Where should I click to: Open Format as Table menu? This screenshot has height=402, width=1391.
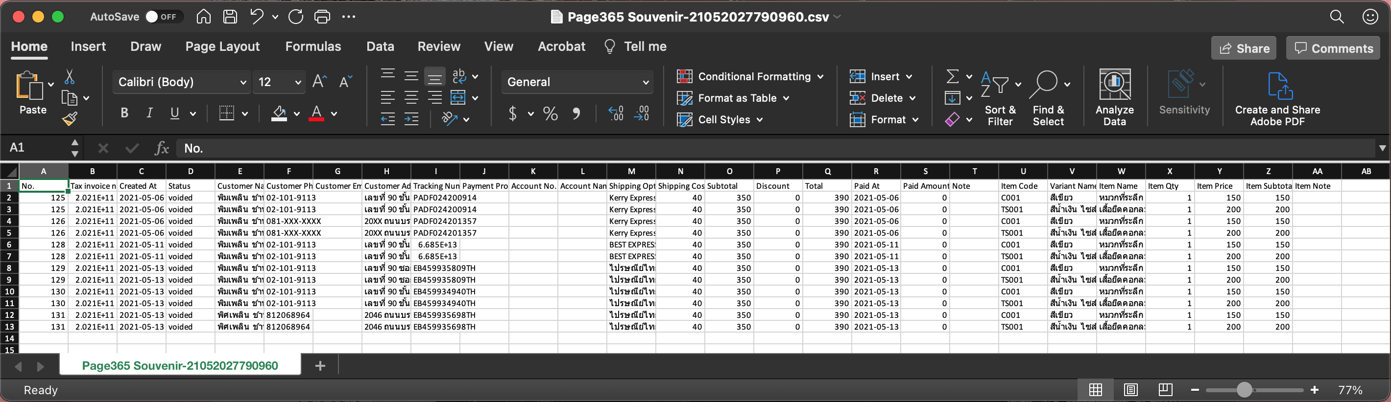(733, 98)
